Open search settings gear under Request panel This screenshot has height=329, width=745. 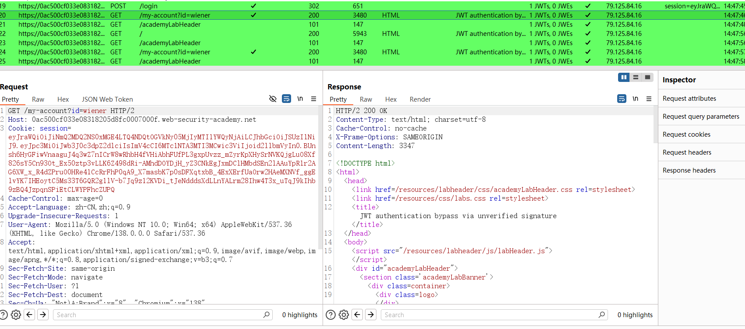[16, 315]
